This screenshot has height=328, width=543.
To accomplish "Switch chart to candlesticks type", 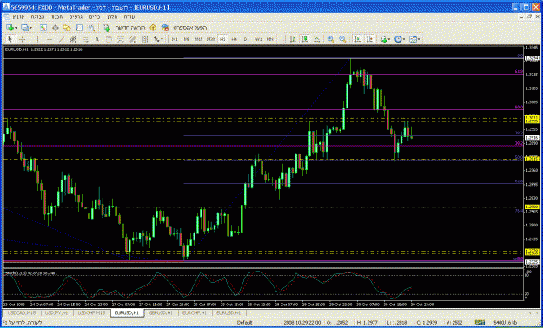I will click(305, 39).
